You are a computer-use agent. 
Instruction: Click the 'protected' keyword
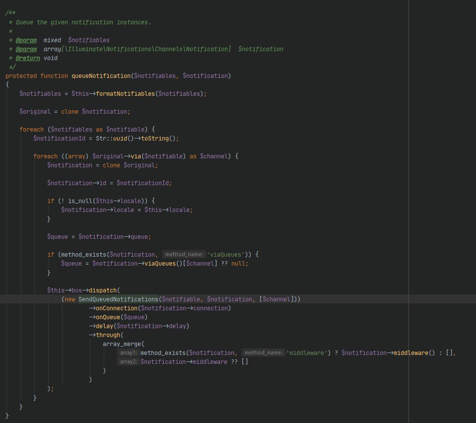click(x=21, y=76)
